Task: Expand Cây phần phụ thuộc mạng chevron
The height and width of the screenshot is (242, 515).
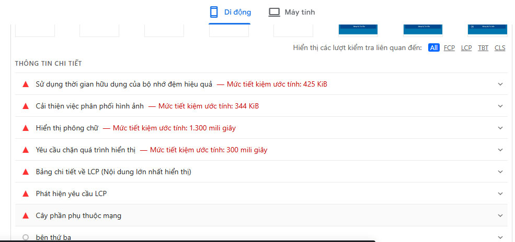Action: (x=500, y=215)
